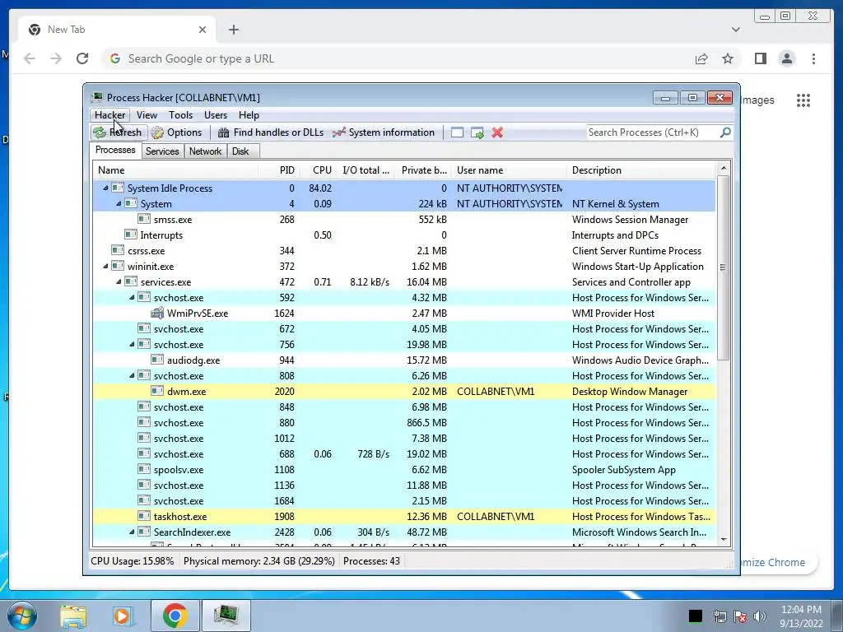Collapse the wininit.exe tree node
Viewport: 843px width, 632px height.
pos(105,266)
